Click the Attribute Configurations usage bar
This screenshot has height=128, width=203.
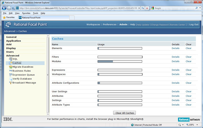pyautogui.click(x=120, y=83)
